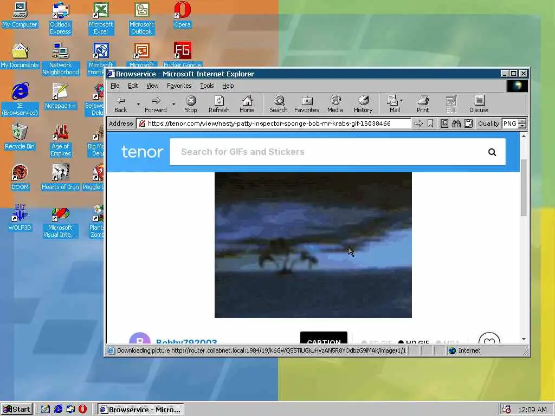Open the Search pane from the toolbar
The width and height of the screenshot is (555, 416).
279,105
